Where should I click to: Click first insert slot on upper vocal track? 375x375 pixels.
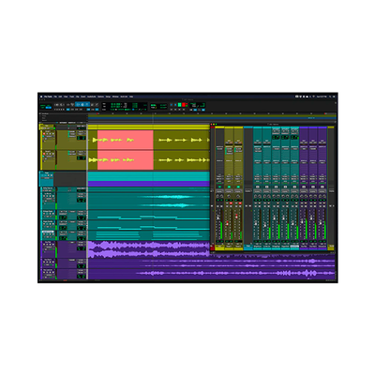click(x=72, y=132)
